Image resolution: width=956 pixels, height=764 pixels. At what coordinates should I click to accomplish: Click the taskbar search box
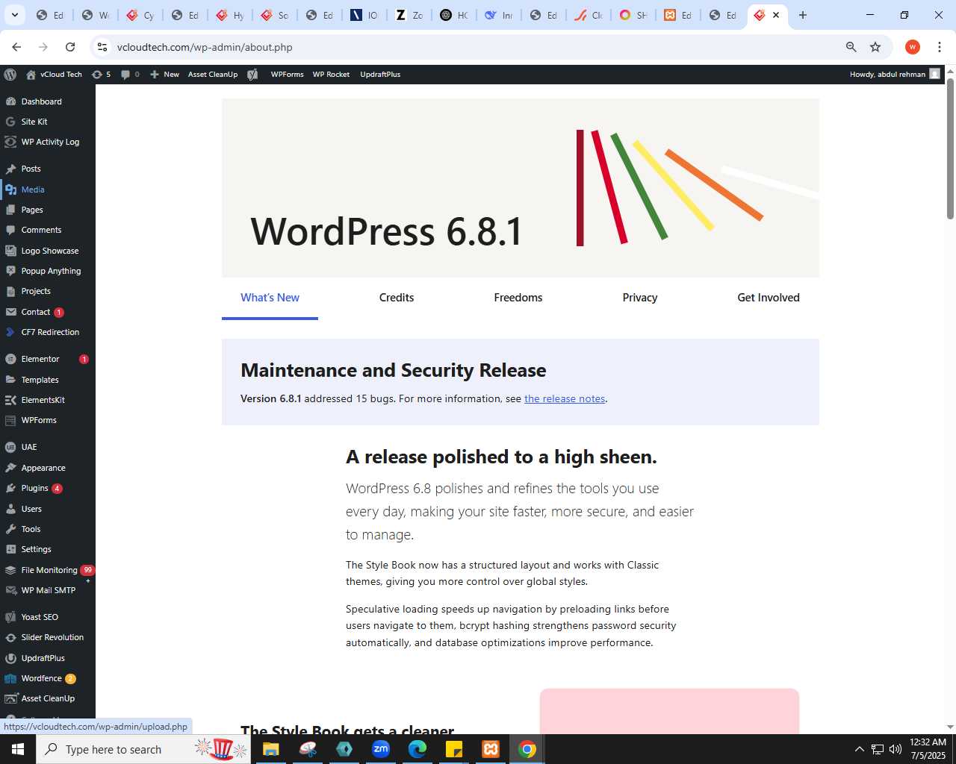click(143, 749)
